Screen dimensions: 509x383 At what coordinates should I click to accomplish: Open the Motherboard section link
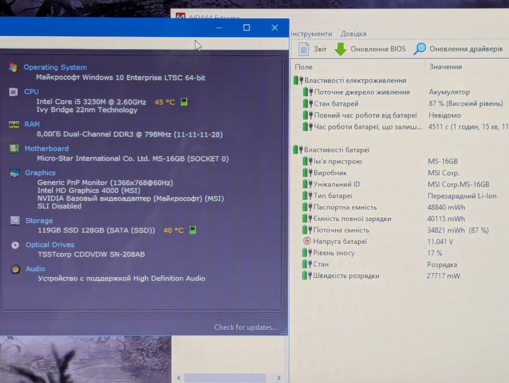click(x=47, y=148)
